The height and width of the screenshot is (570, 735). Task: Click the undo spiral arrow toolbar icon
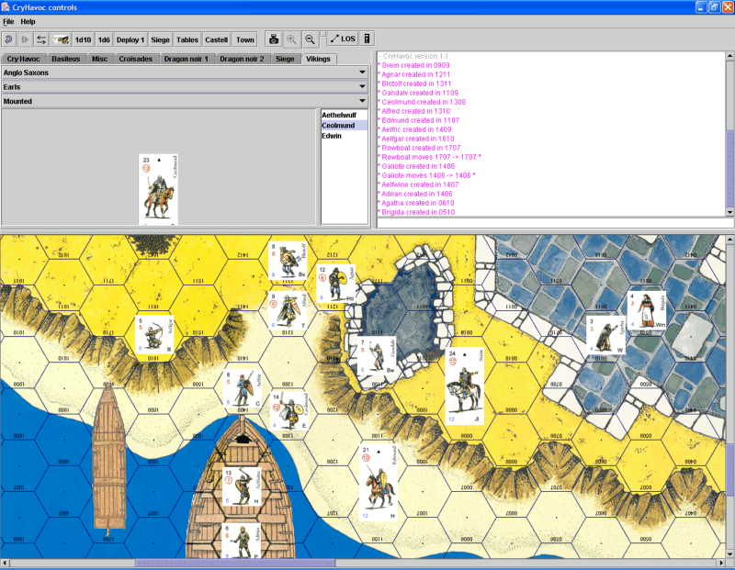click(x=8, y=39)
